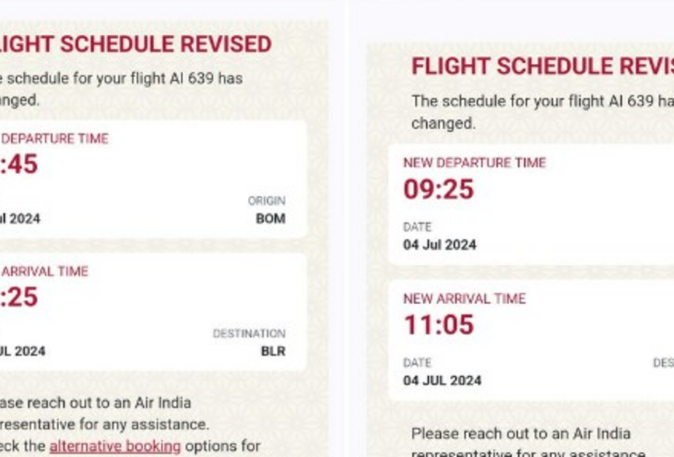
Task: Click the DESTINATION label in left card
Action: (x=249, y=333)
